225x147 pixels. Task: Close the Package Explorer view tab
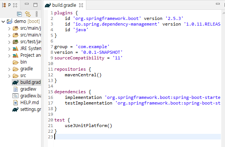click(x=15, y=5)
